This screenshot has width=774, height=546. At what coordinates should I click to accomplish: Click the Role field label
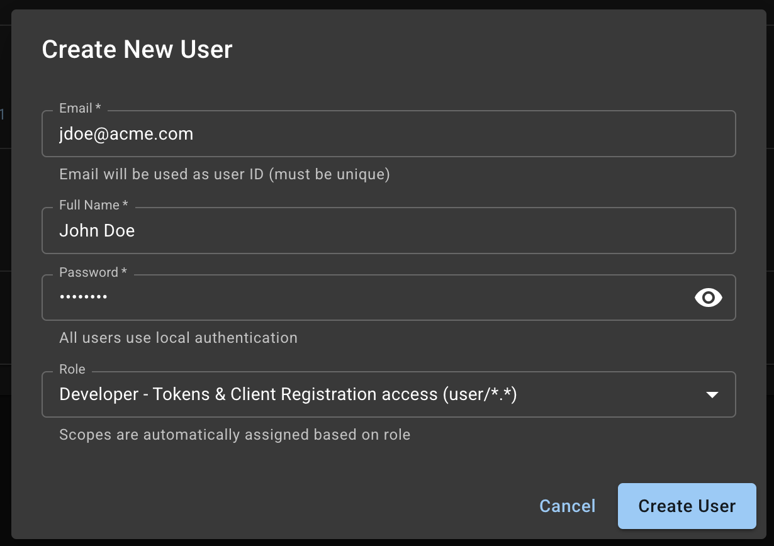72,369
